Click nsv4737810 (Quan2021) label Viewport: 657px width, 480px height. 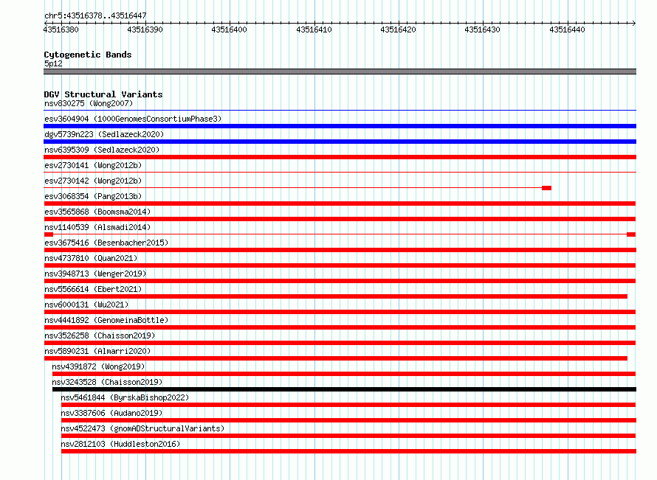point(91,258)
